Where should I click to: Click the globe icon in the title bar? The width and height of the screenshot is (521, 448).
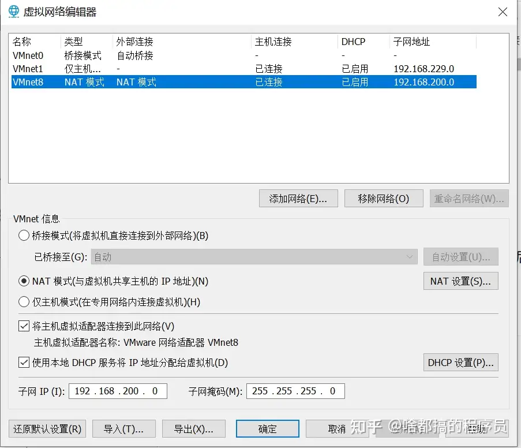[x=14, y=12]
